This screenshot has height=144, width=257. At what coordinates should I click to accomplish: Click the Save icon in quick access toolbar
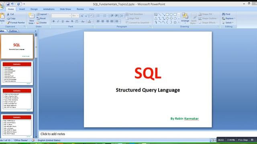pyautogui.click(x=8, y=4)
